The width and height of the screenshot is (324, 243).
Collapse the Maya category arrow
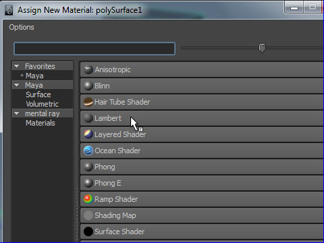tap(16, 85)
